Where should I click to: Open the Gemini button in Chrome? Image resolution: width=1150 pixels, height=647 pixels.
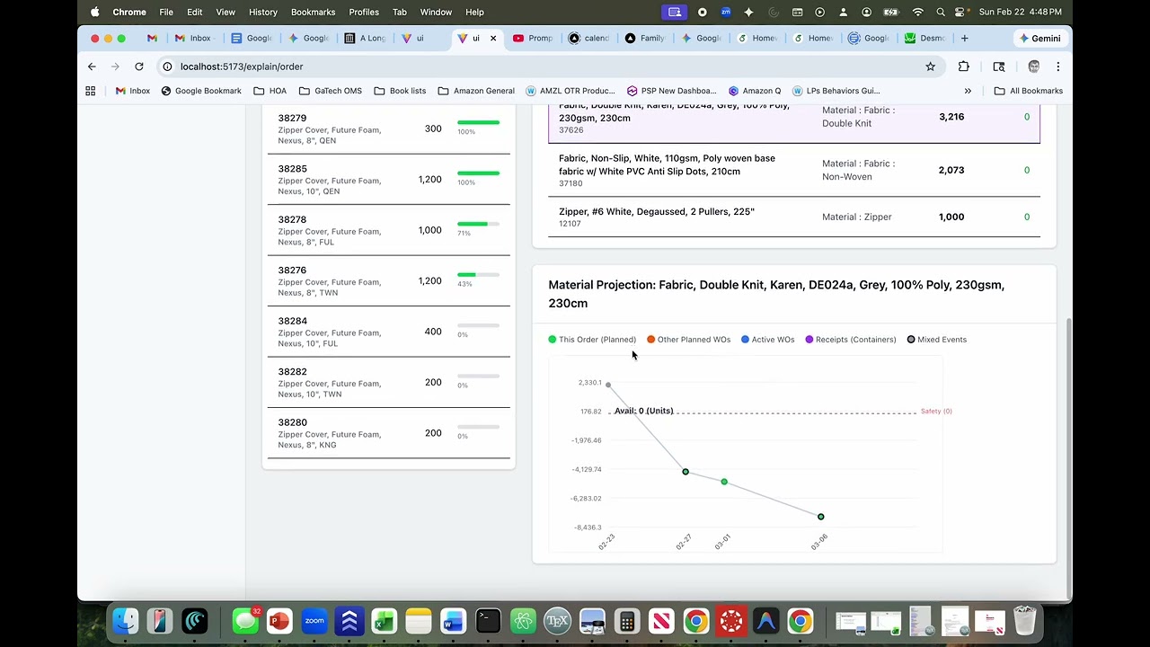1039,39
